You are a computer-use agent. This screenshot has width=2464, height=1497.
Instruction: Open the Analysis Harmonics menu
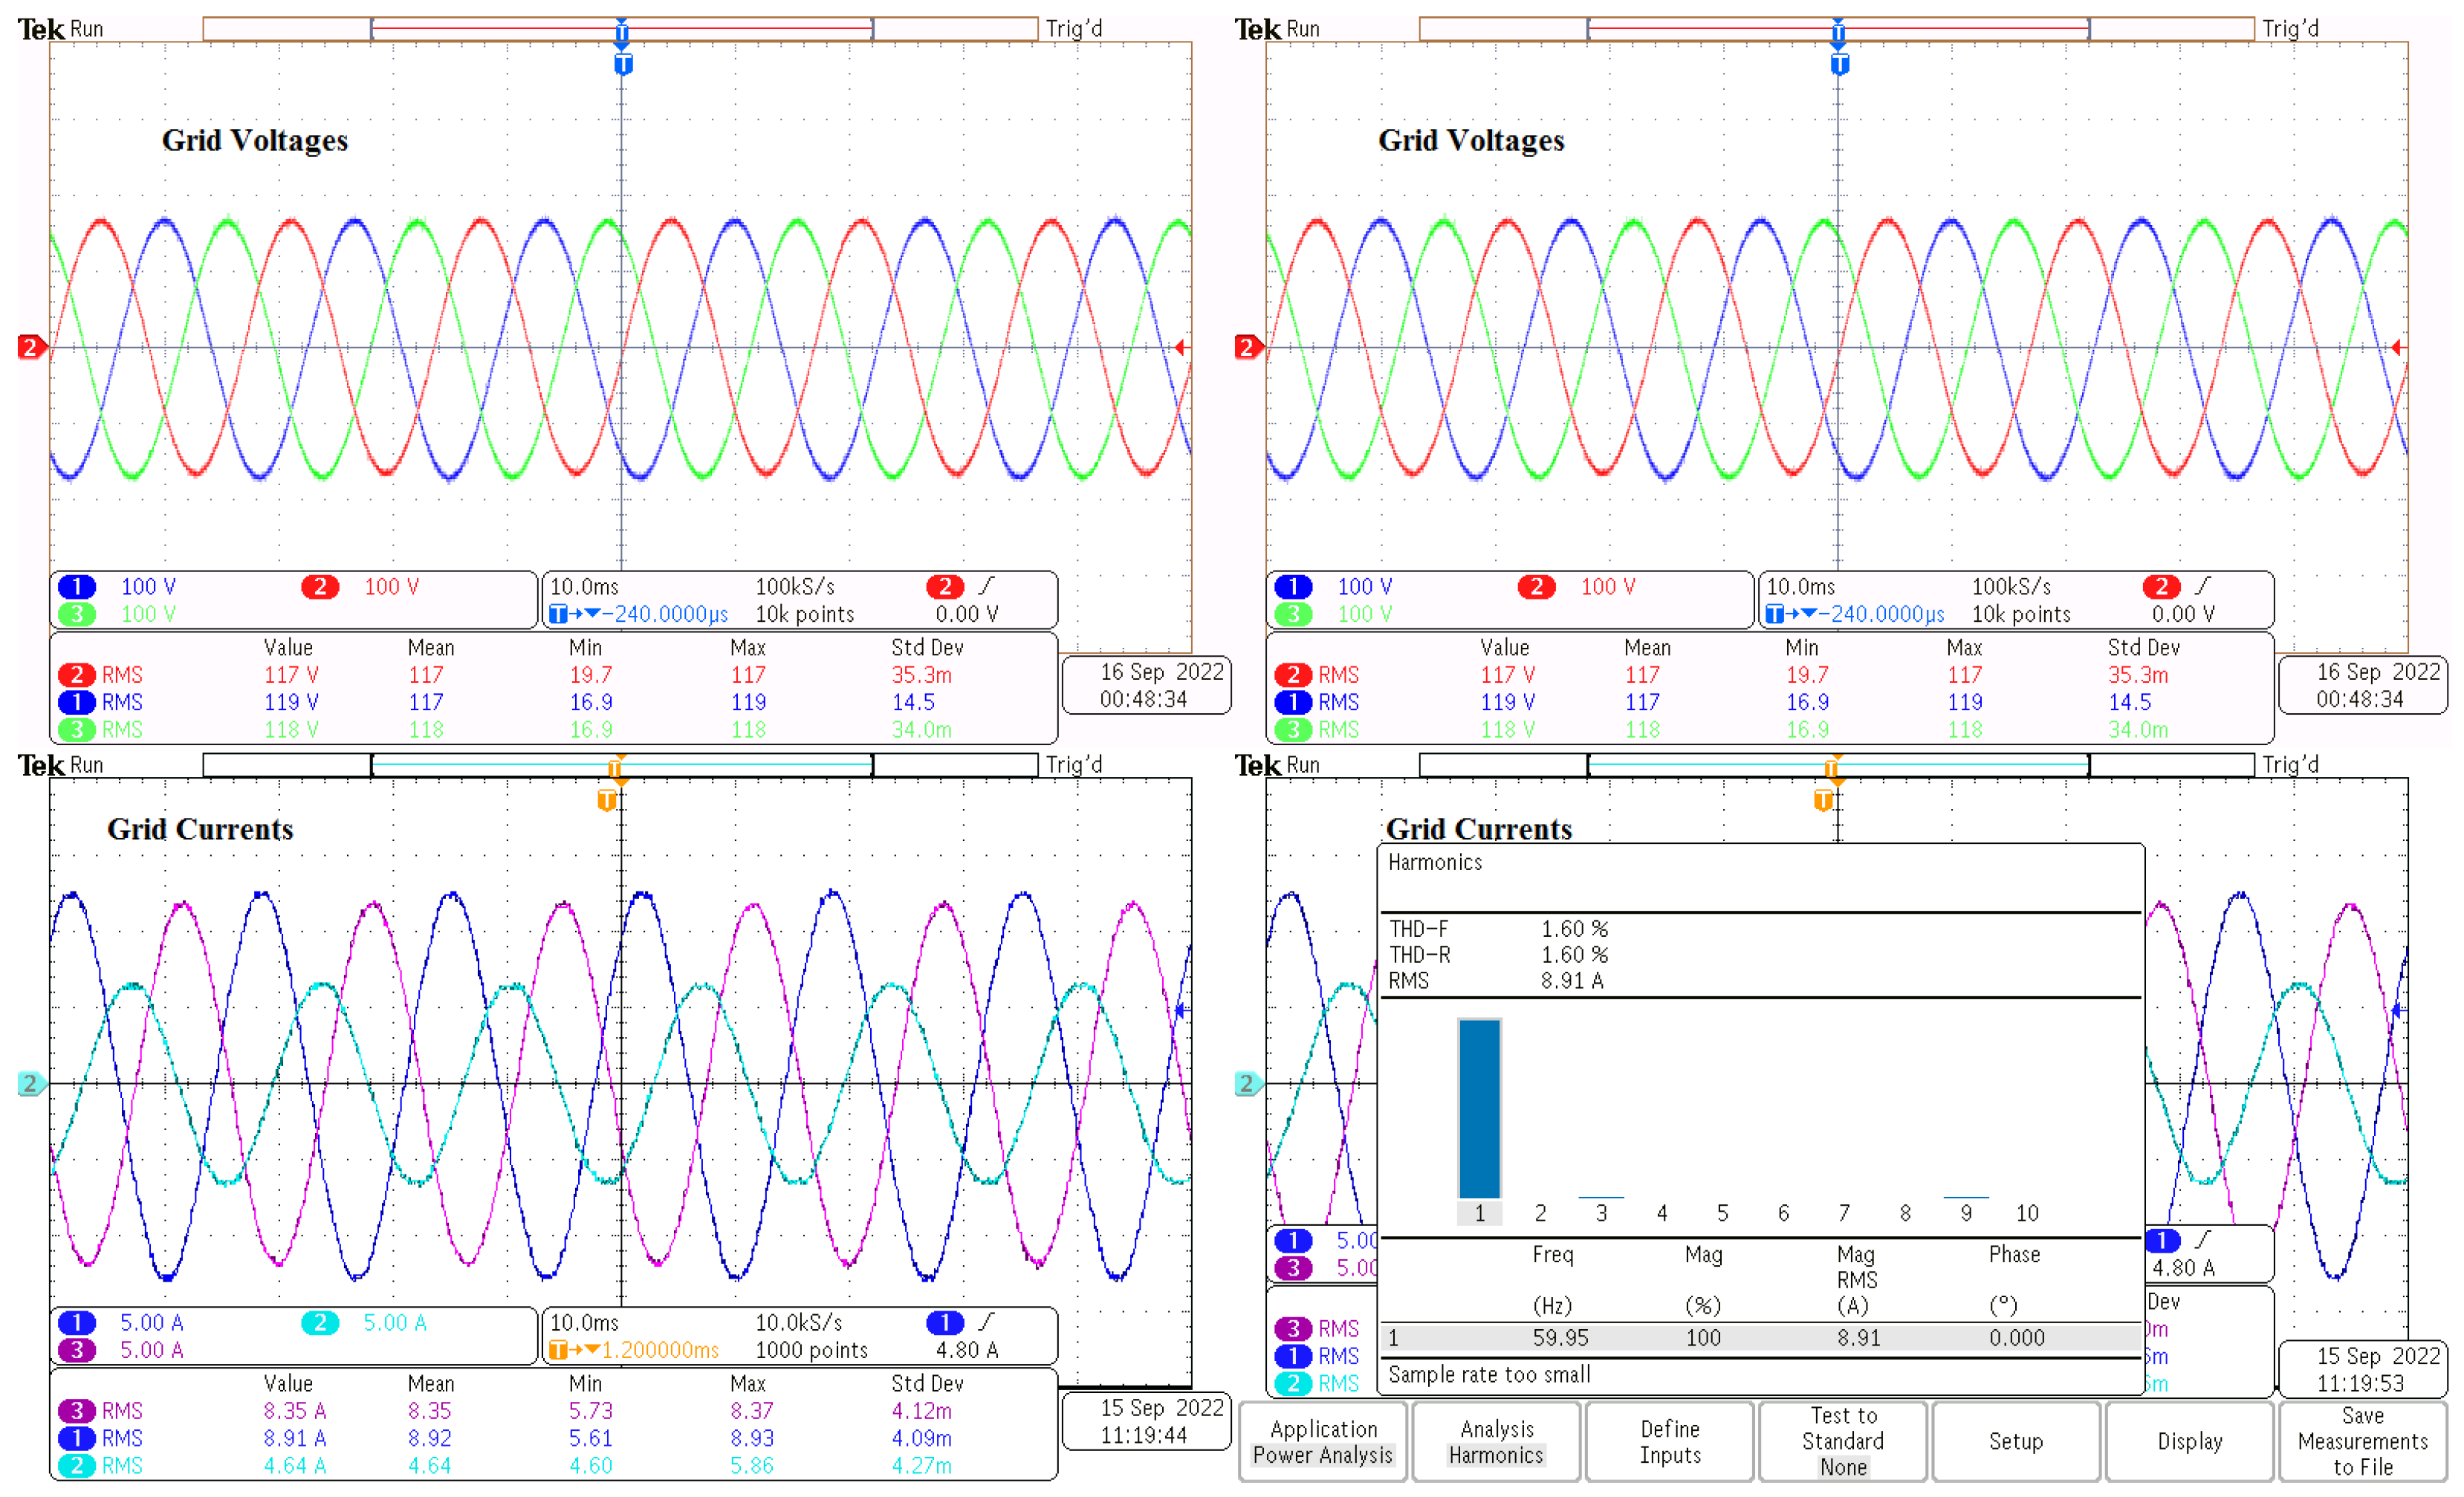coord(1496,1441)
